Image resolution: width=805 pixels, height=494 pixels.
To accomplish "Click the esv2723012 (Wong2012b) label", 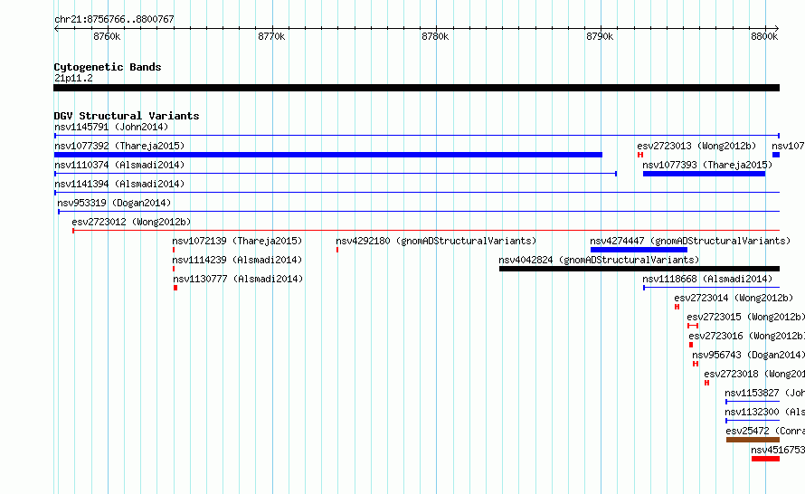I will pyautogui.click(x=131, y=222).
